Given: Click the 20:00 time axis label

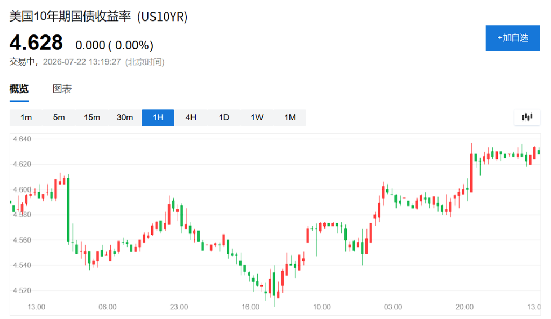Looking at the screenshot, I should point(464,307).
